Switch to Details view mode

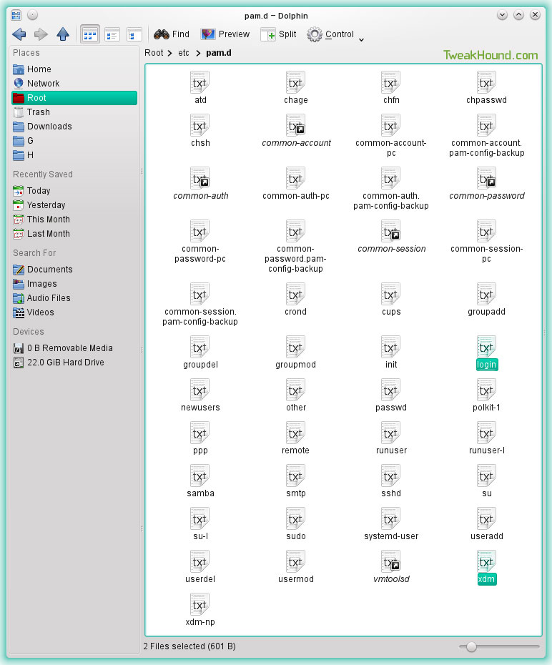tap(134, 34)
